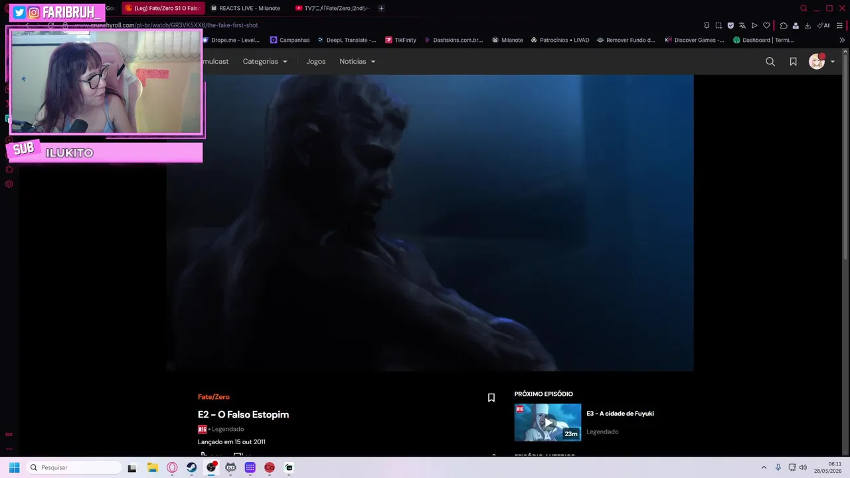Click the taskbar Pesquisar search box
This screenshot has height=478, width=850.
click(74, 467)
